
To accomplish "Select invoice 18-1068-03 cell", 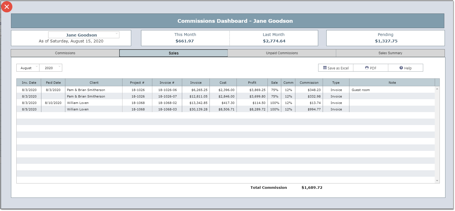I will 167,109.
